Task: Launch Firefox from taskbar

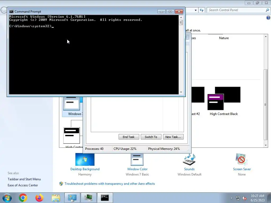Action: tap(39, 198)
